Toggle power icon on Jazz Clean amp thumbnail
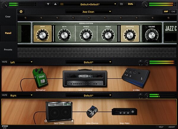Viewport: 178px width, 129px height. pyautogui.click(x=46, y=121)
